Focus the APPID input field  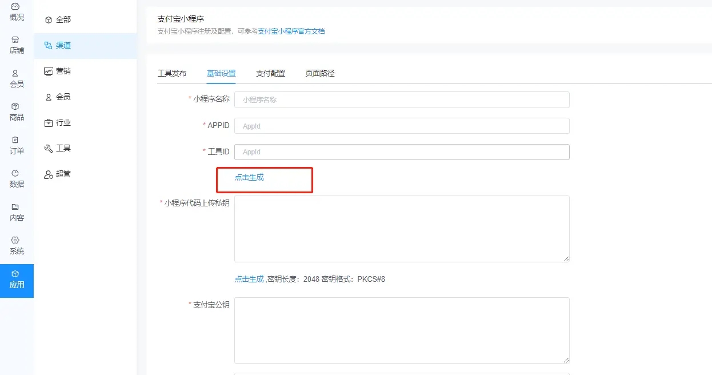402,126
